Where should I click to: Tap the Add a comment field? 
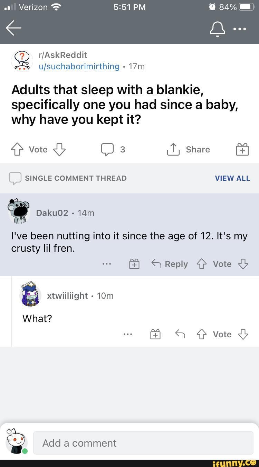(x=143, y=443)
